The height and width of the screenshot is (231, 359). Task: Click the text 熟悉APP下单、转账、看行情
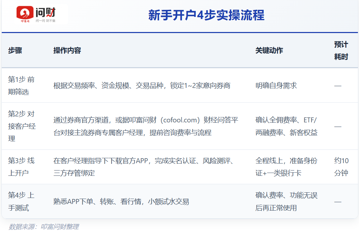pyautogui.click(x=97, y=201)
